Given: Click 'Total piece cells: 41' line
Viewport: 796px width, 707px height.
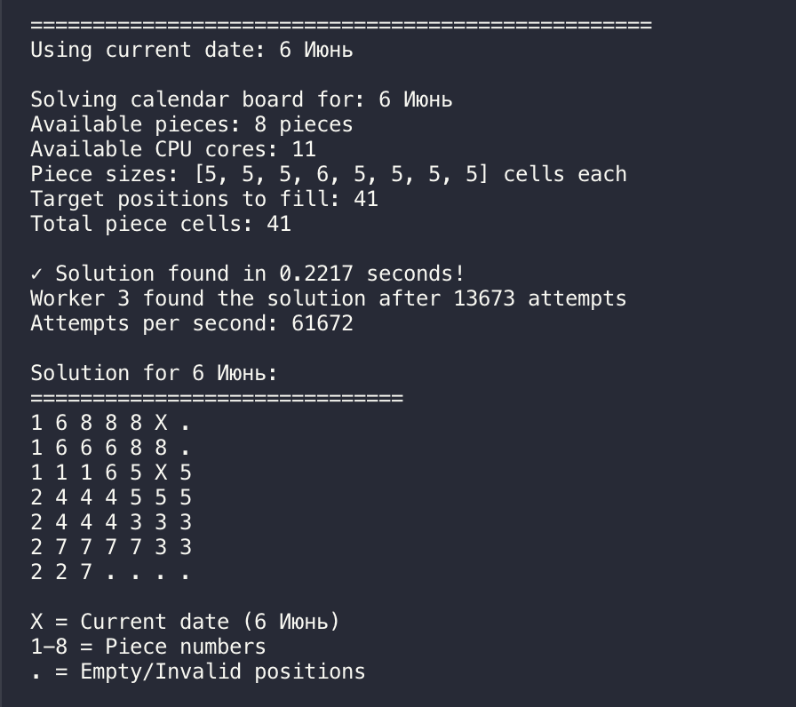Looking at the screenshot, I should tap(161, 224).
